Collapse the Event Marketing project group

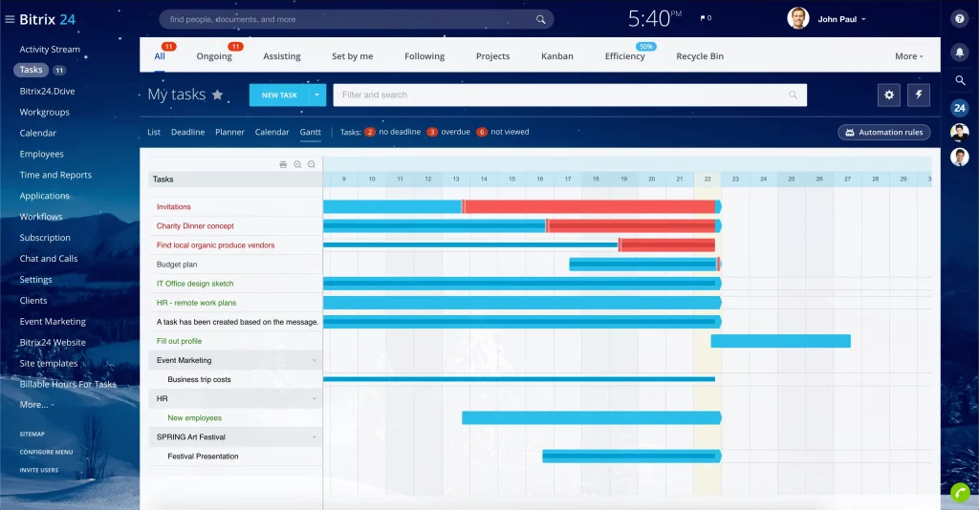[x=314, y=361]
